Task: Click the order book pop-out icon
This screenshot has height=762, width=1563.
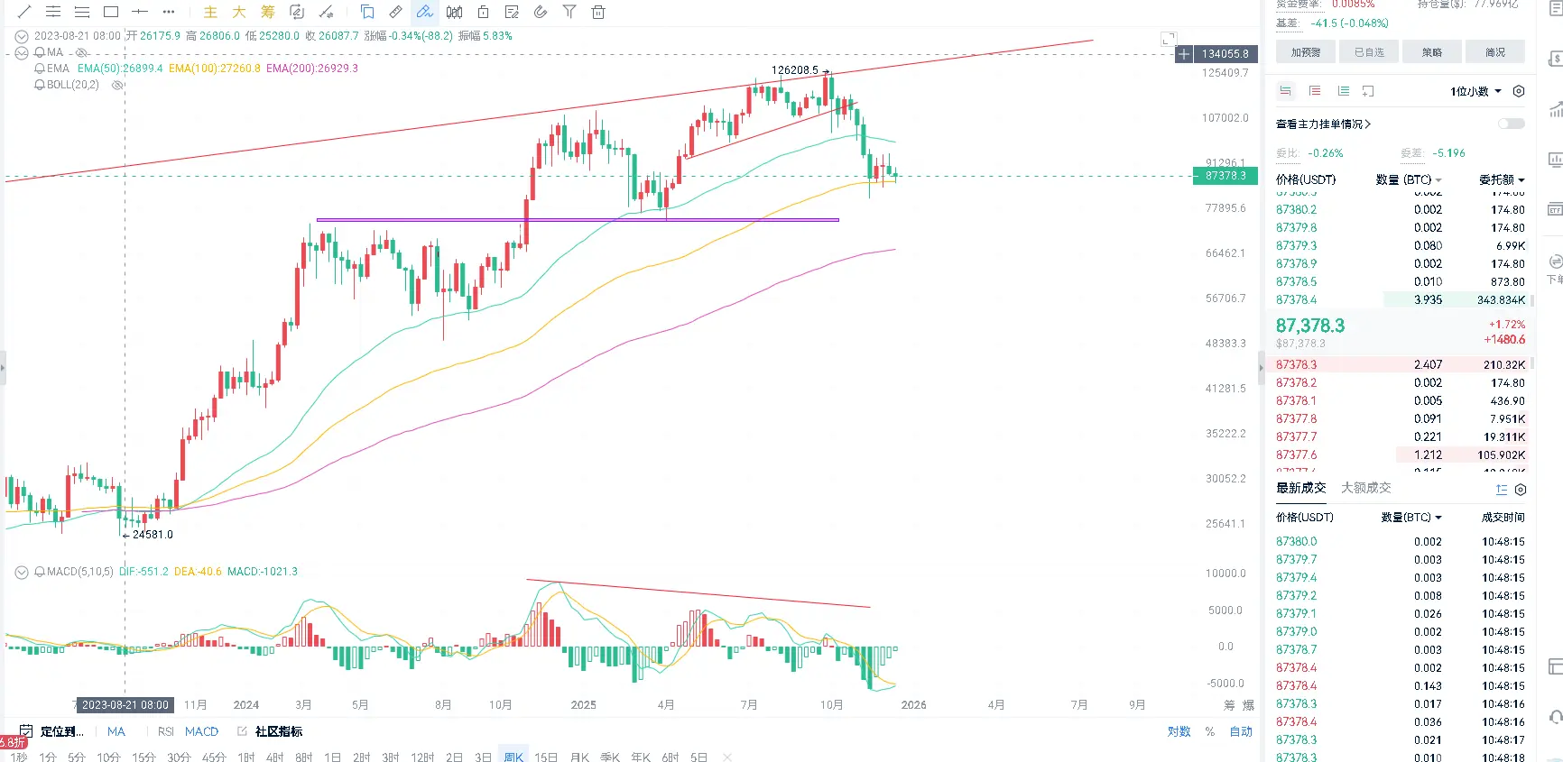Action: (x=1369, y=91)
